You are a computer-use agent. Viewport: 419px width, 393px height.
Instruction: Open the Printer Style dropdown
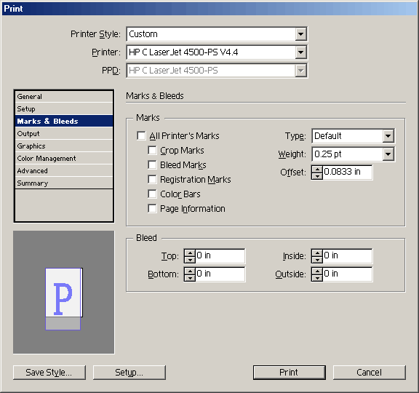pyautogui.click(x=300, y=34)
